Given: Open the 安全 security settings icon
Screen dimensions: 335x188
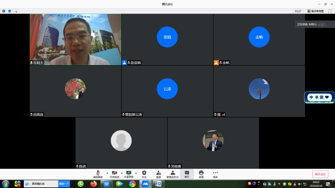Looking at the screenshot, I should coord(144,174).
